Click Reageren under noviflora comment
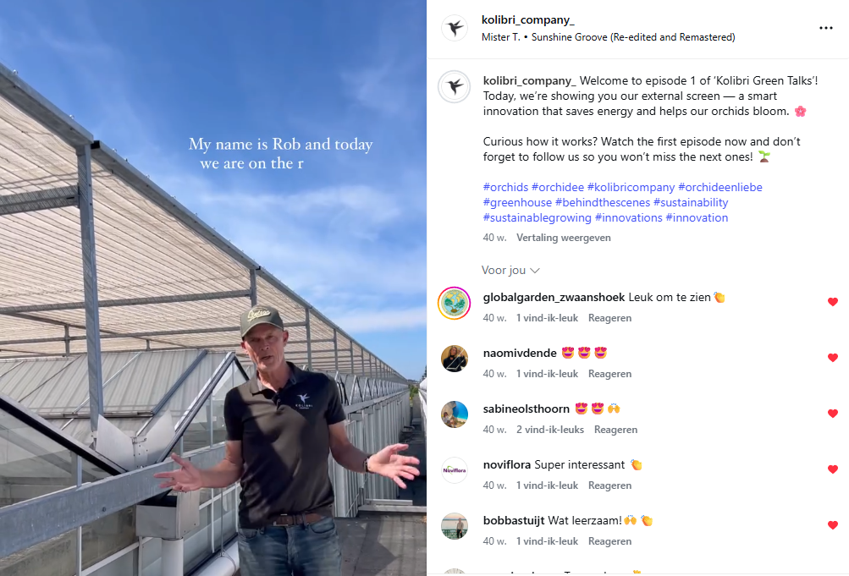 point(609,485)
